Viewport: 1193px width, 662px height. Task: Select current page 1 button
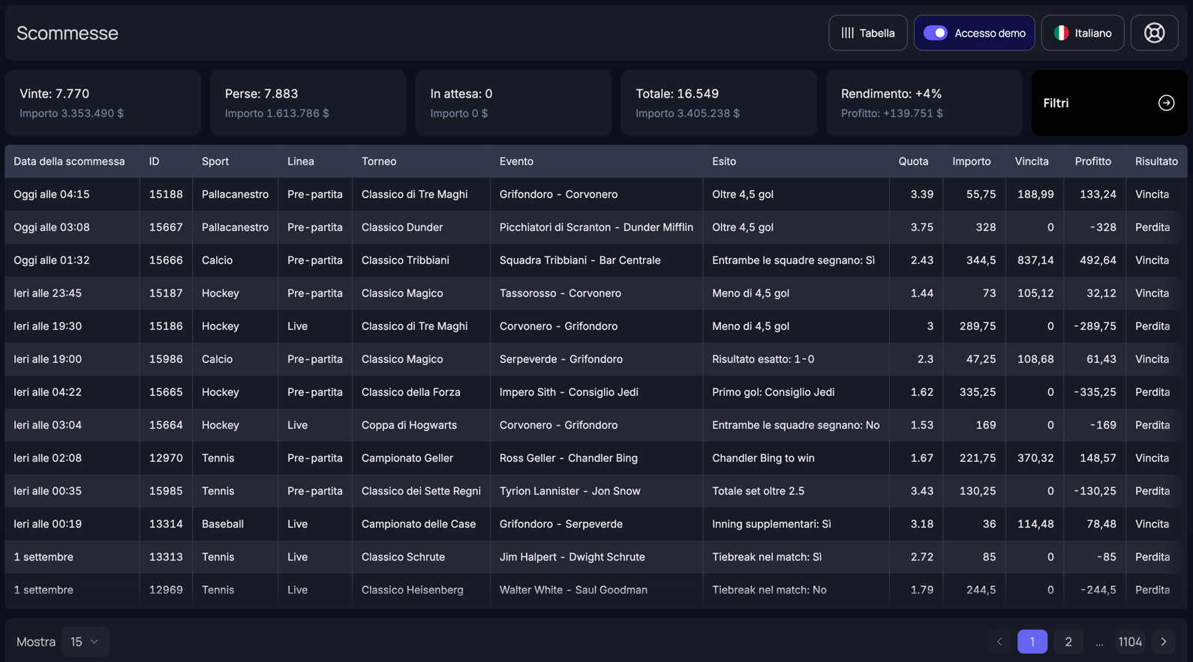[x=1032, y=642]
